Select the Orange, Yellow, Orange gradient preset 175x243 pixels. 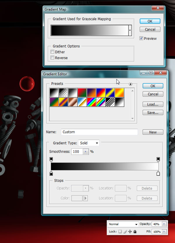(119, 93)
